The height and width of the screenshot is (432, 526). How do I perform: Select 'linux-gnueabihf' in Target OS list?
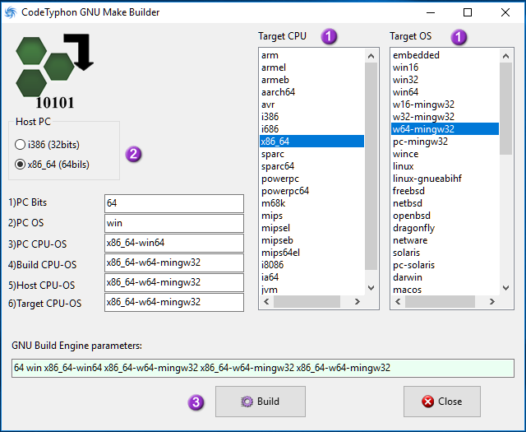click(x=445, y=179)
